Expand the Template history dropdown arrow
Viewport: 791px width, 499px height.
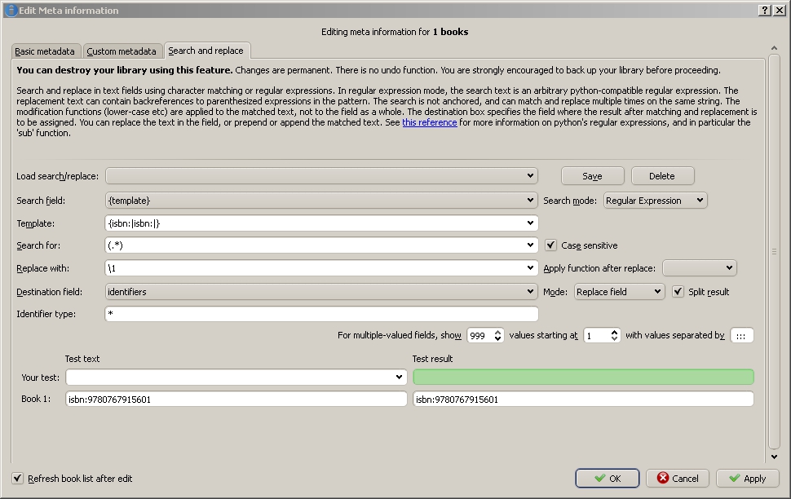(530, 223)
